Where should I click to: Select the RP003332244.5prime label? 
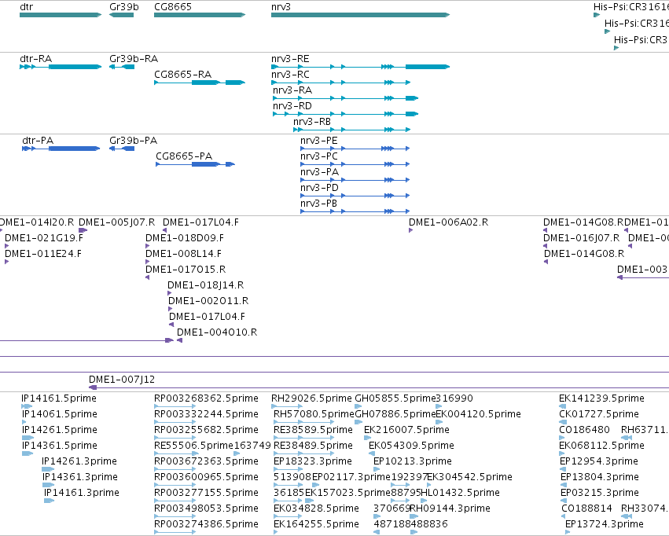[x=207, y=414]
